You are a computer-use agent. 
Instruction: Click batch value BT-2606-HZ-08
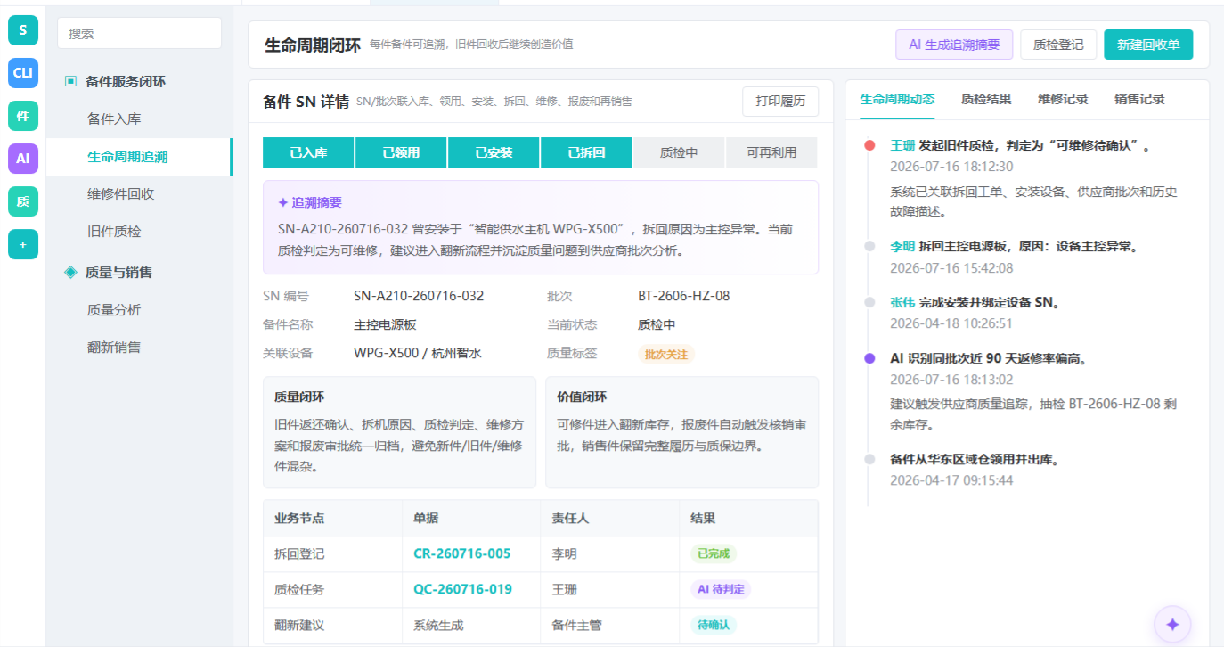(683, 296)
